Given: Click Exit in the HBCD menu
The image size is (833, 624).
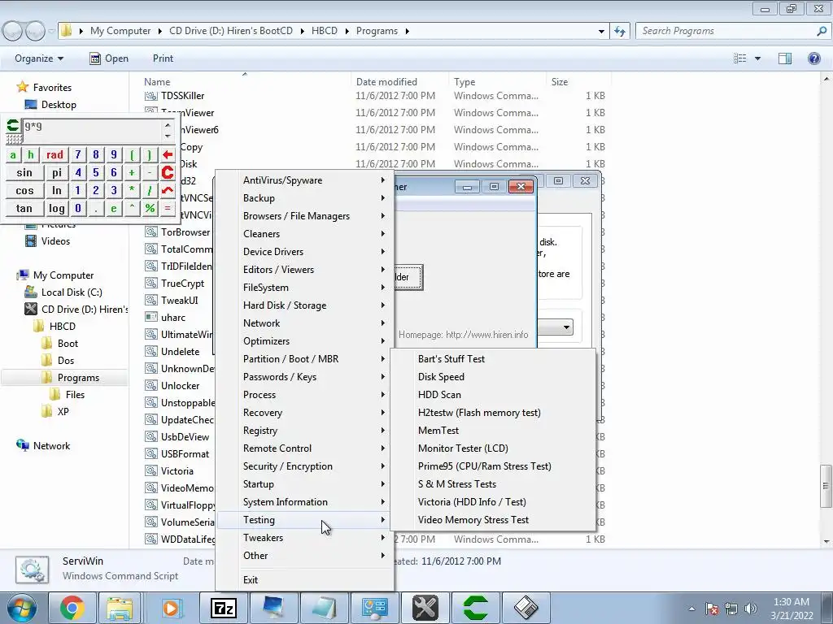Looking at the screenshot, I should pos(305,580).
